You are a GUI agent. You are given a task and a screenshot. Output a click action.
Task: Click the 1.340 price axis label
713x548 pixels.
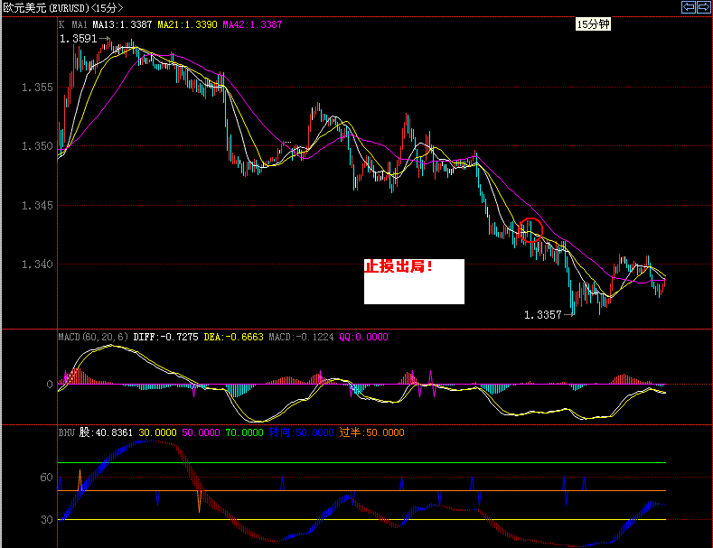point(37,264)
